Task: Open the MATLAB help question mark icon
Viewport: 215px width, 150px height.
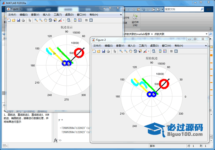Action: [158, 9]
